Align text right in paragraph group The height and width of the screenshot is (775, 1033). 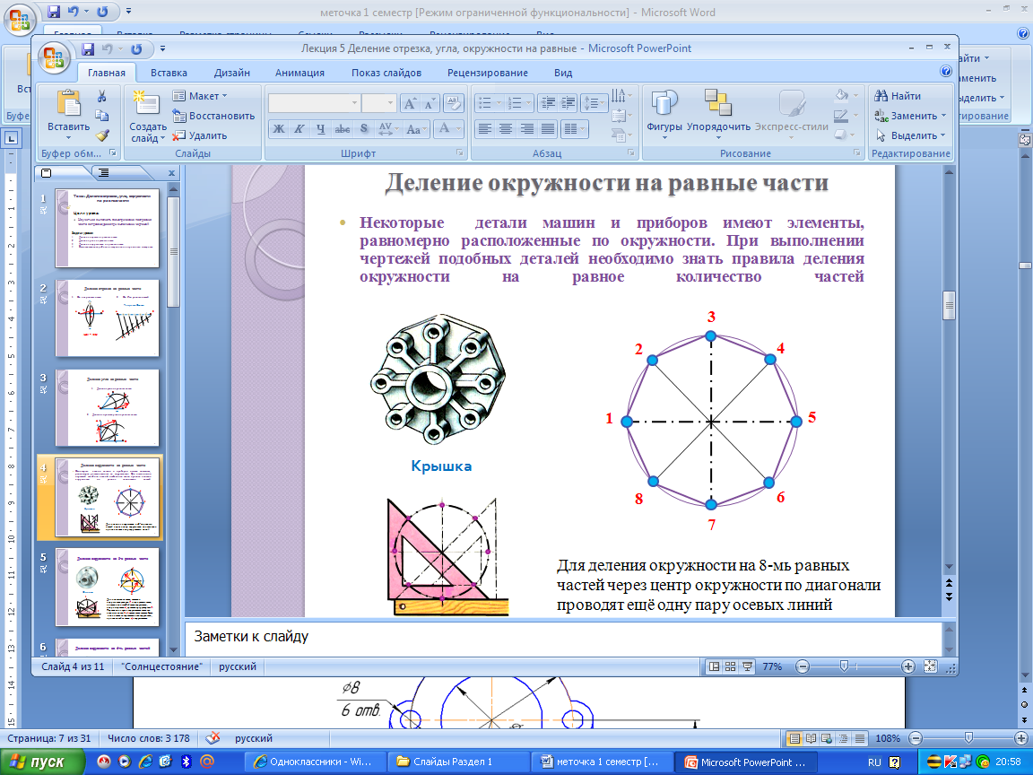(527, 129)
